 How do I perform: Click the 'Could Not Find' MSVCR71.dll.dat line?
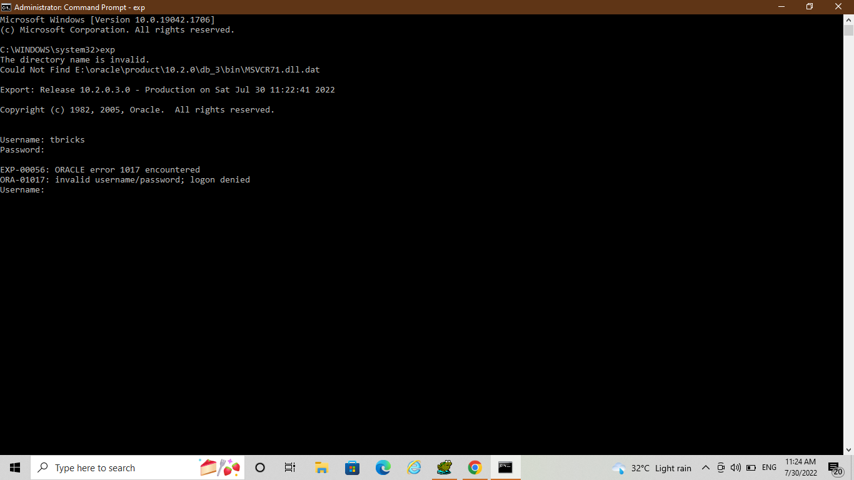pos(160,70)
